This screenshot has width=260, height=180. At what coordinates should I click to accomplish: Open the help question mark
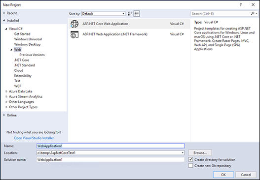tap(241, 5)
